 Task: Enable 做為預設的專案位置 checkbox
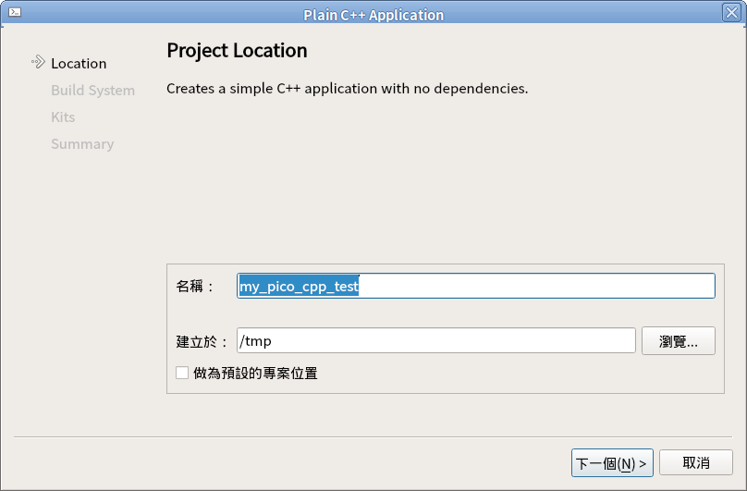(x=182, y=373)
